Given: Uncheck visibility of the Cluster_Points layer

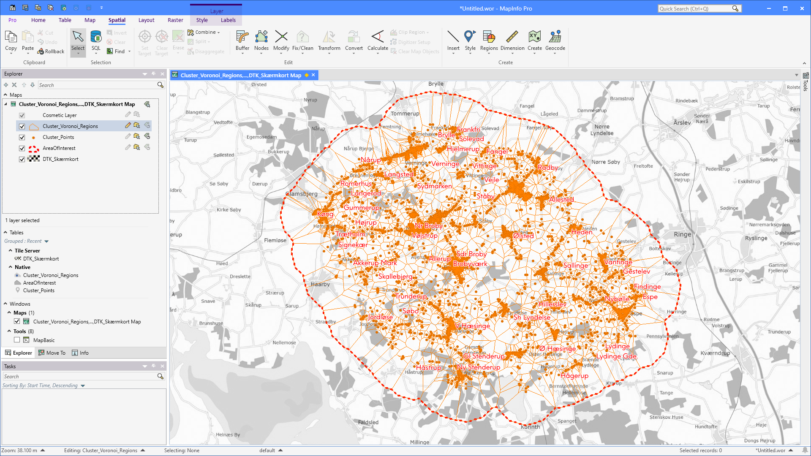Looking at the screenshot, I should coord(22,137).
